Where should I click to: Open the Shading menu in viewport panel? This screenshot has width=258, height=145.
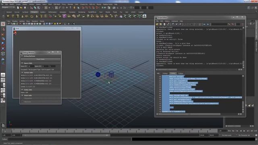pyautogui.click(x=15, y=21)
